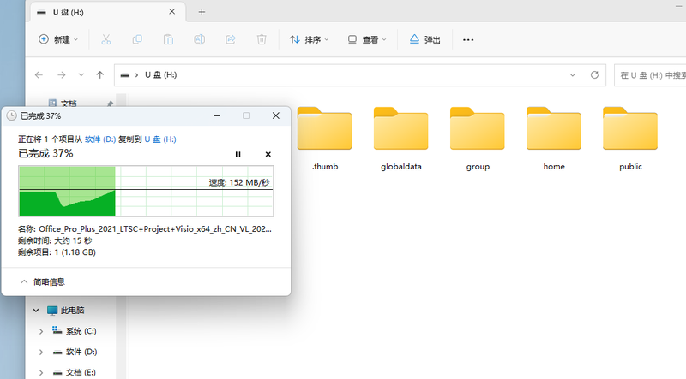The width and height of the screenshot is (686, 379).
Task: Select the globaldata folder
Action: click(x=400, y=139)
